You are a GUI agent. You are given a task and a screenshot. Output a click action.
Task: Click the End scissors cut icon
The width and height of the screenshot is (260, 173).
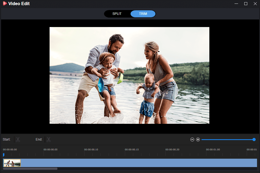(x=49, y=139)
